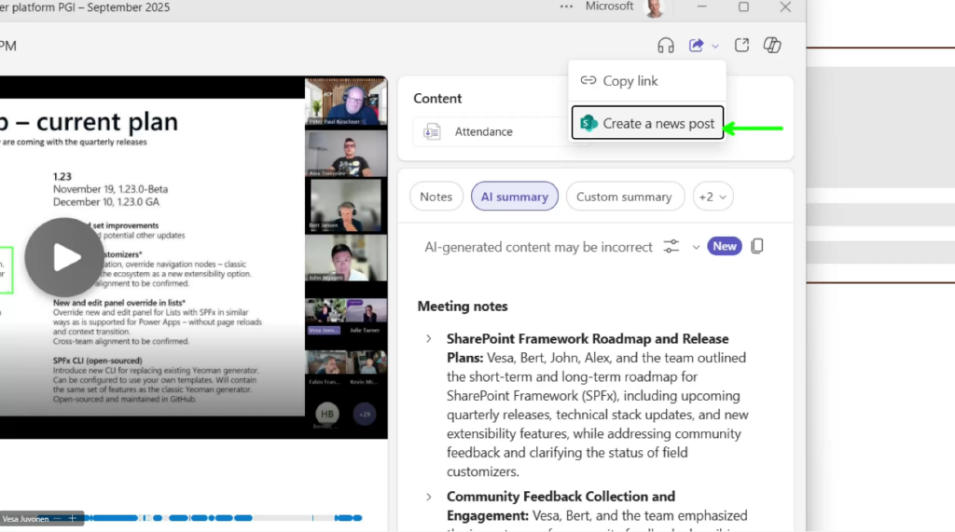
Task: Select Julie Turner video thumbnail
Action: tap(367, 317)
